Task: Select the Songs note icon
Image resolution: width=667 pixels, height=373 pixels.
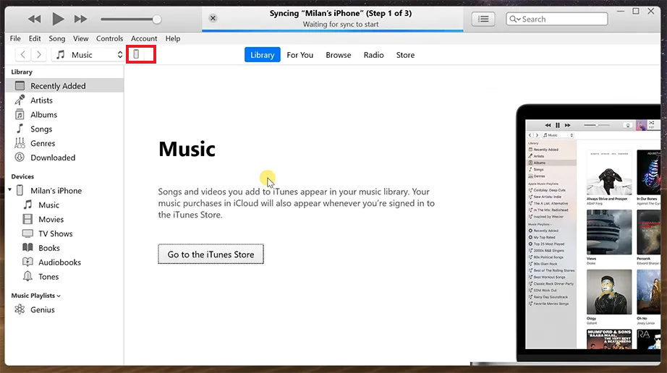Action: 20,129
